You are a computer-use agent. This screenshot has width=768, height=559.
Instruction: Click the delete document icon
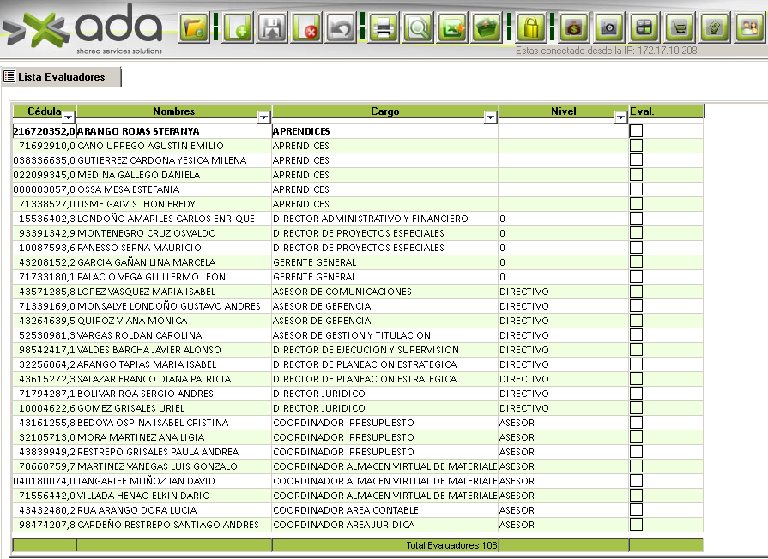(x=307, y=28)
